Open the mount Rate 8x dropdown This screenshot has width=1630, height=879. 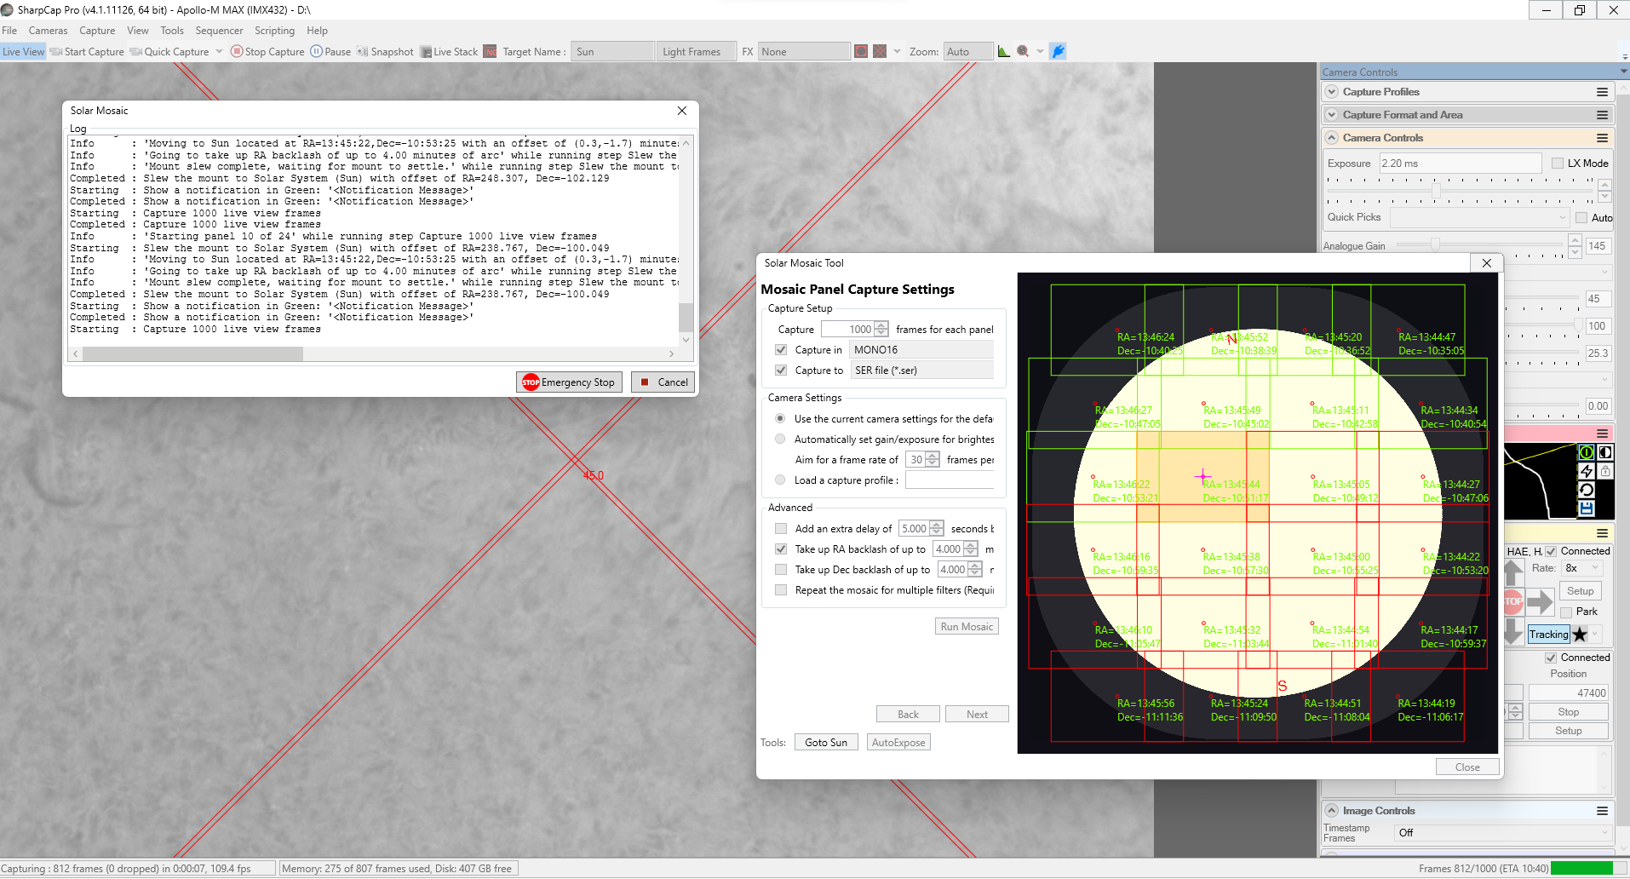1581,568
